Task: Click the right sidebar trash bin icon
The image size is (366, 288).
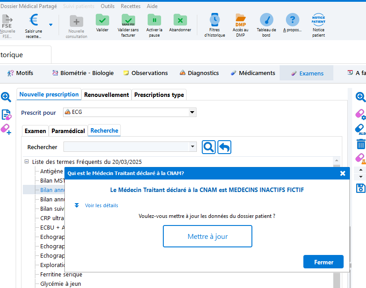Action: point(361,144)
